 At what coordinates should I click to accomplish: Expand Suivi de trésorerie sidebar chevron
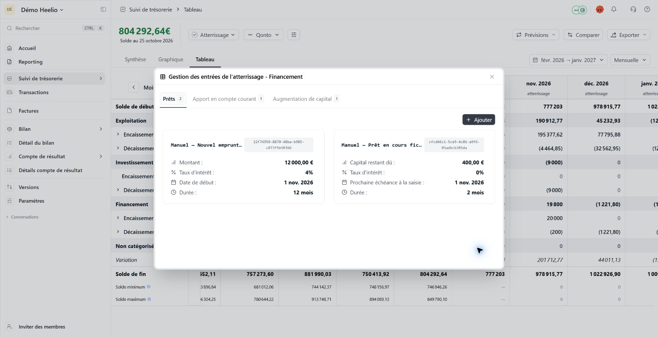tap(101, 78)
